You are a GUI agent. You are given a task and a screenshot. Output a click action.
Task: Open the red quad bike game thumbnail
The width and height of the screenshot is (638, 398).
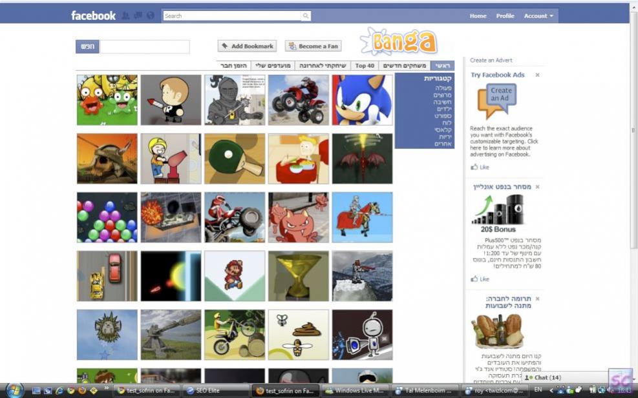(x=298, y=100)
